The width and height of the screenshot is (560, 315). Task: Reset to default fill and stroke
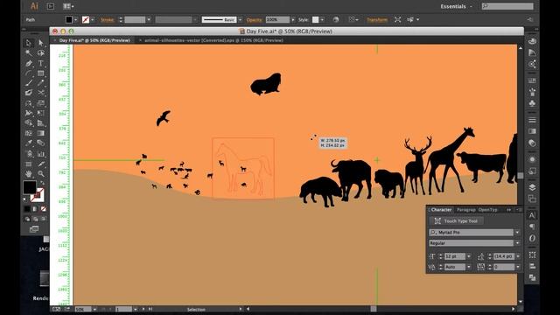point(24,199)
